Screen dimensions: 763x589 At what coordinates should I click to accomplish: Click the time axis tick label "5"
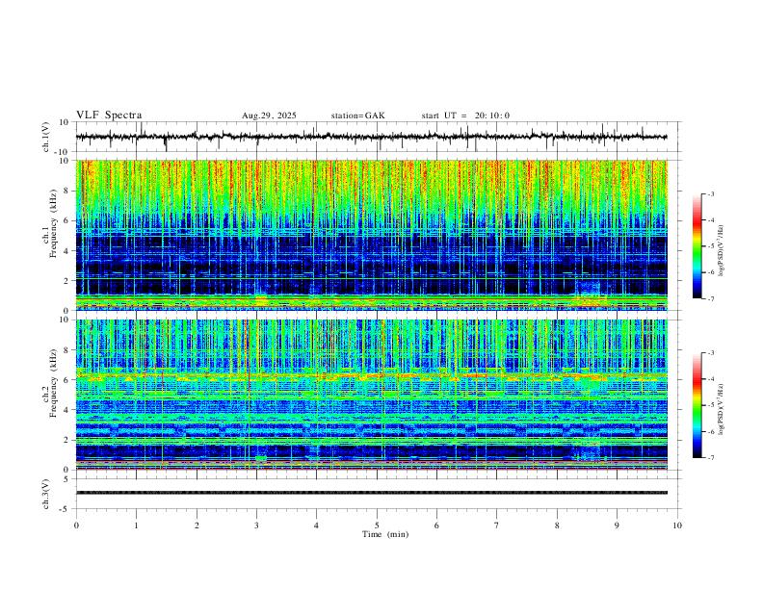[377, 525]
